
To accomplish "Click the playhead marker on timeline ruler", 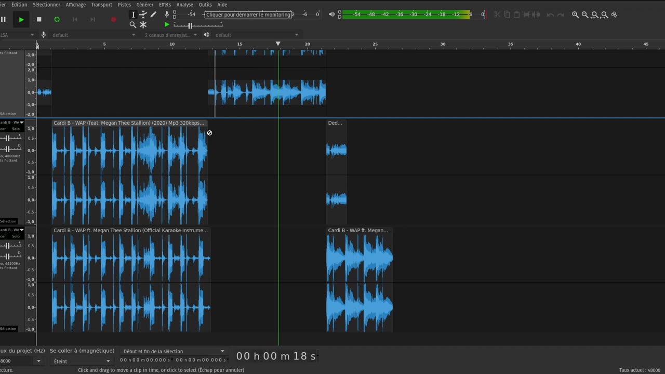I will [278, 44].
